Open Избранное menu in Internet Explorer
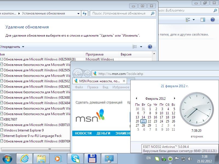Screen dimensions: 219x164 point(121,87)
